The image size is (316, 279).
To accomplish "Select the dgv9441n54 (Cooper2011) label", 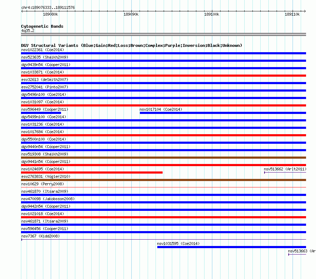I will [46, 162].
